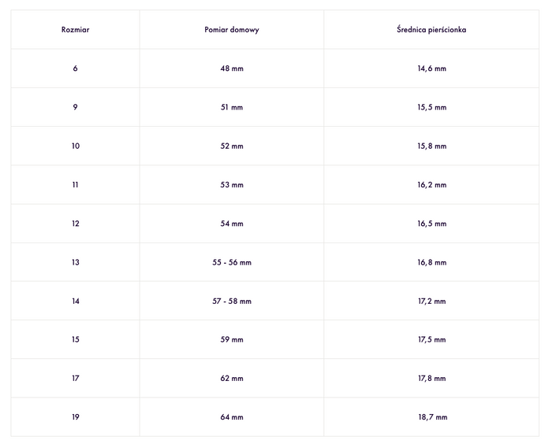The width and height of the screenshot is (552, 444).
Task: Click the "52 mm" home measurement
Action: tap(232, 146)
